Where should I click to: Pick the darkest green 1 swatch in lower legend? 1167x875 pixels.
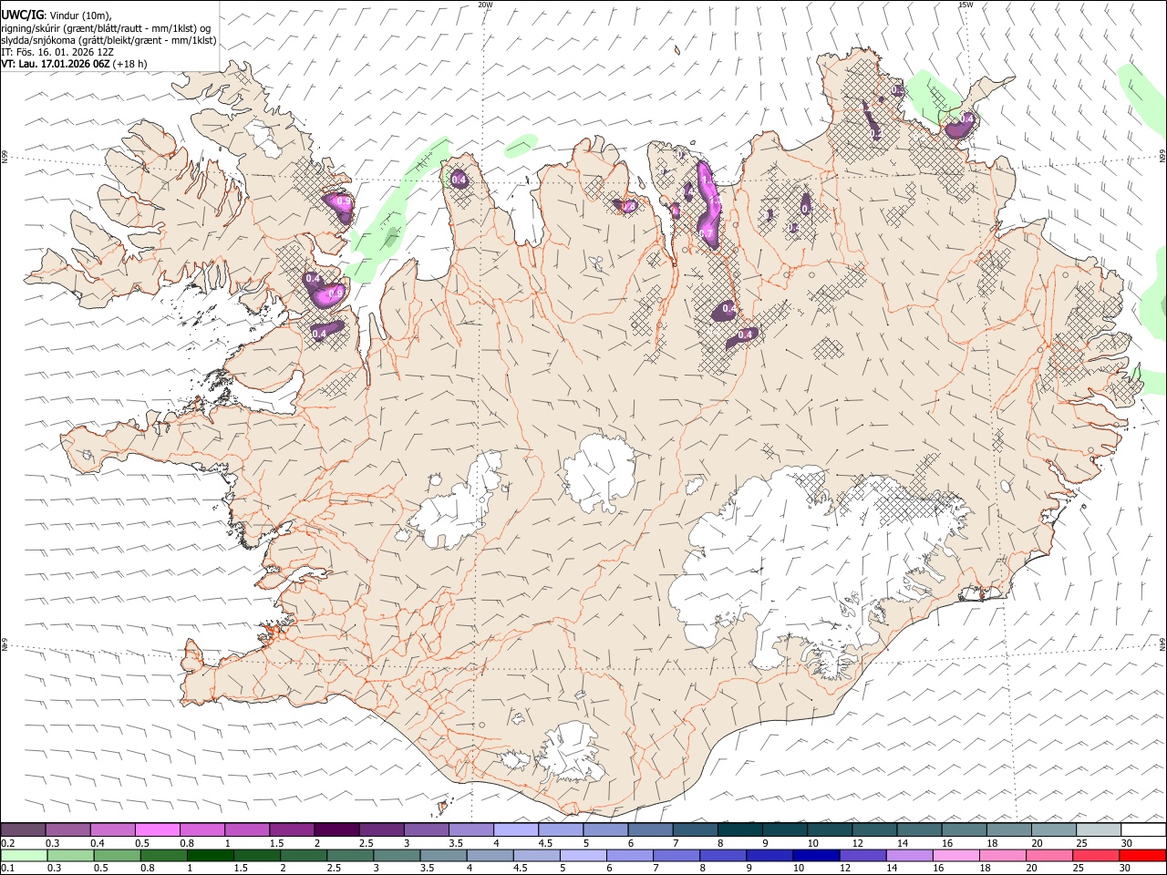tap(210, 855)
